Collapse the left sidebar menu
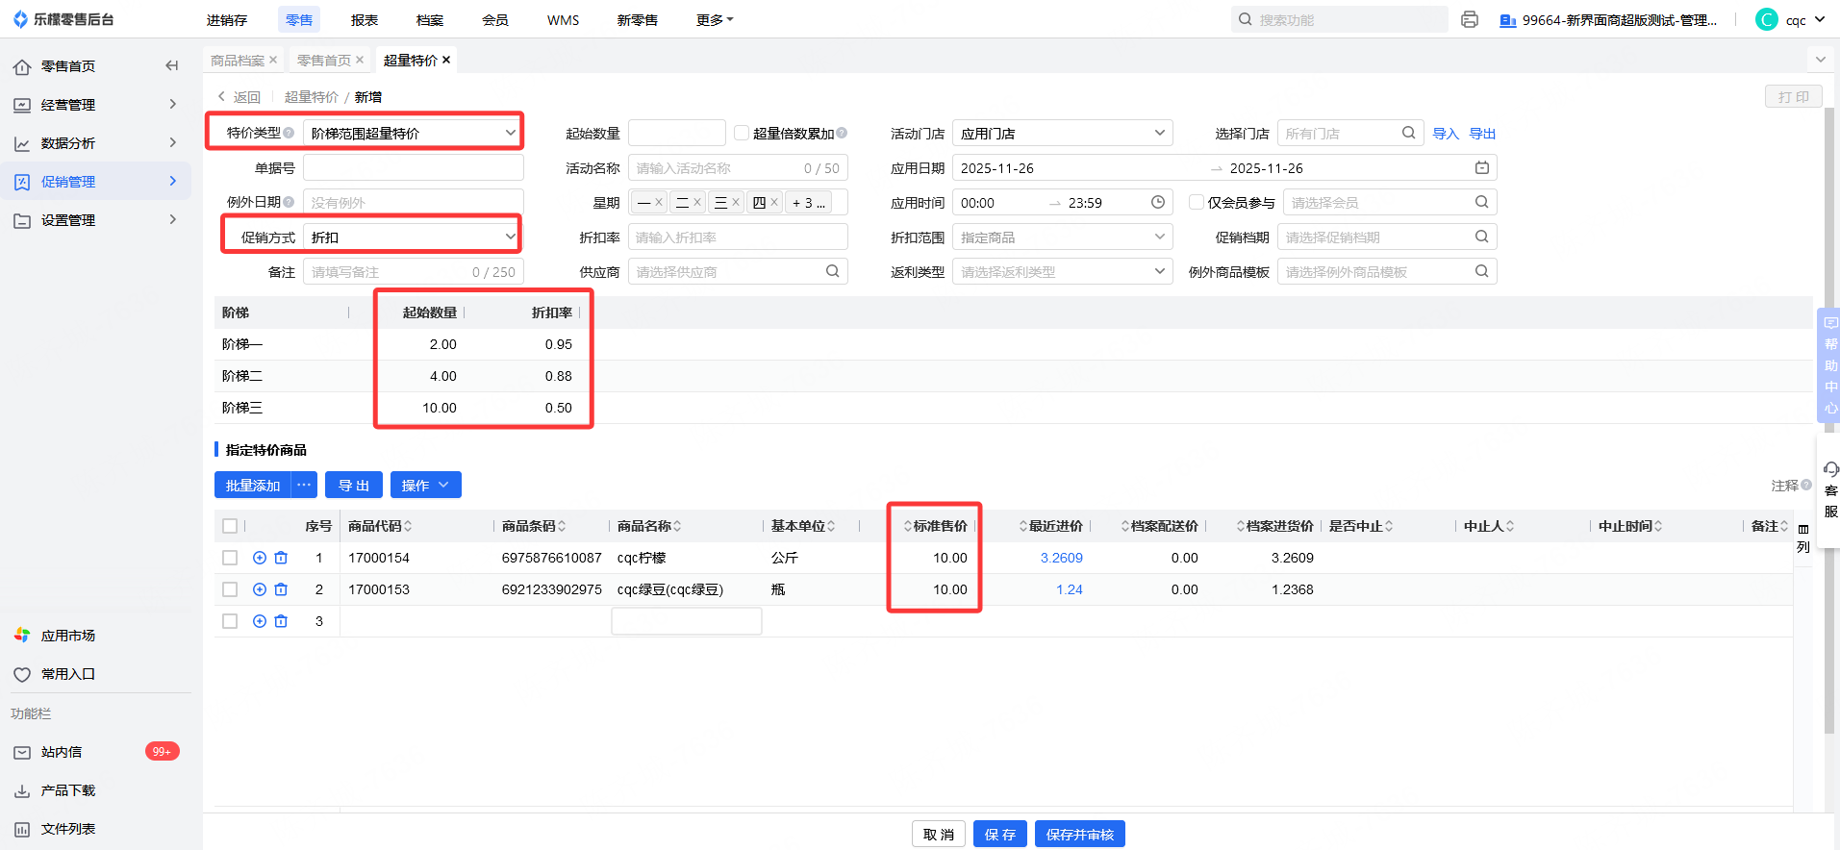 tap(172, 66)
